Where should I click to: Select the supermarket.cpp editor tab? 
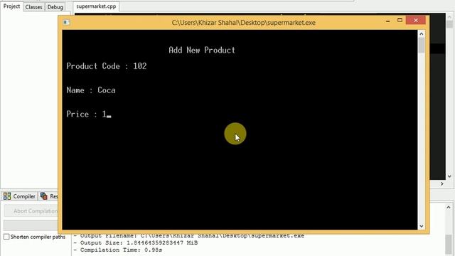coord(96,6)
